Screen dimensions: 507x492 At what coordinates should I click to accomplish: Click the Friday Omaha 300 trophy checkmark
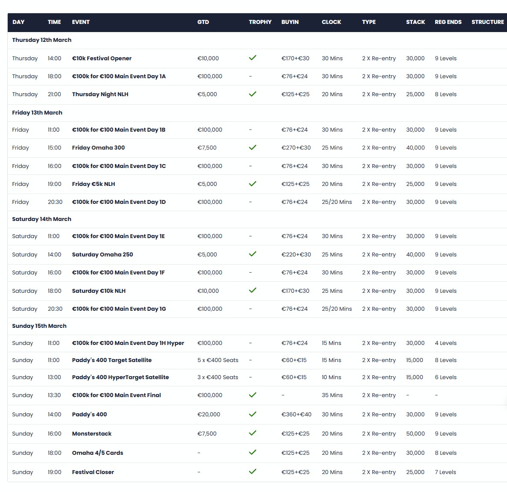(x=252, y=147)
